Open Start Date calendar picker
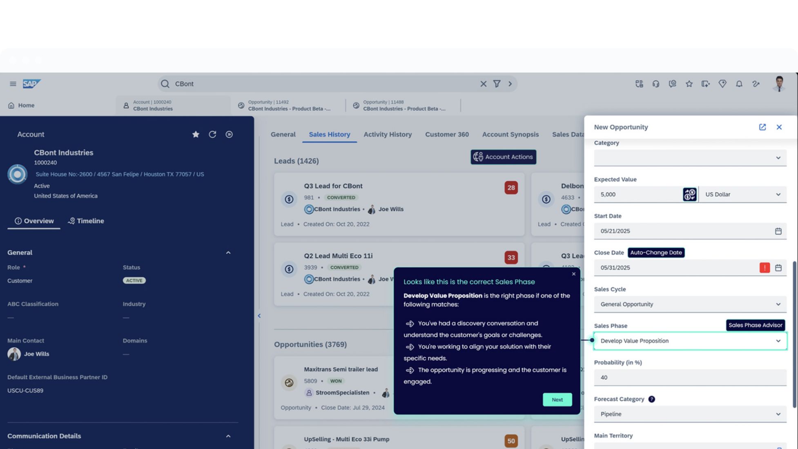 tap(778, 231)
